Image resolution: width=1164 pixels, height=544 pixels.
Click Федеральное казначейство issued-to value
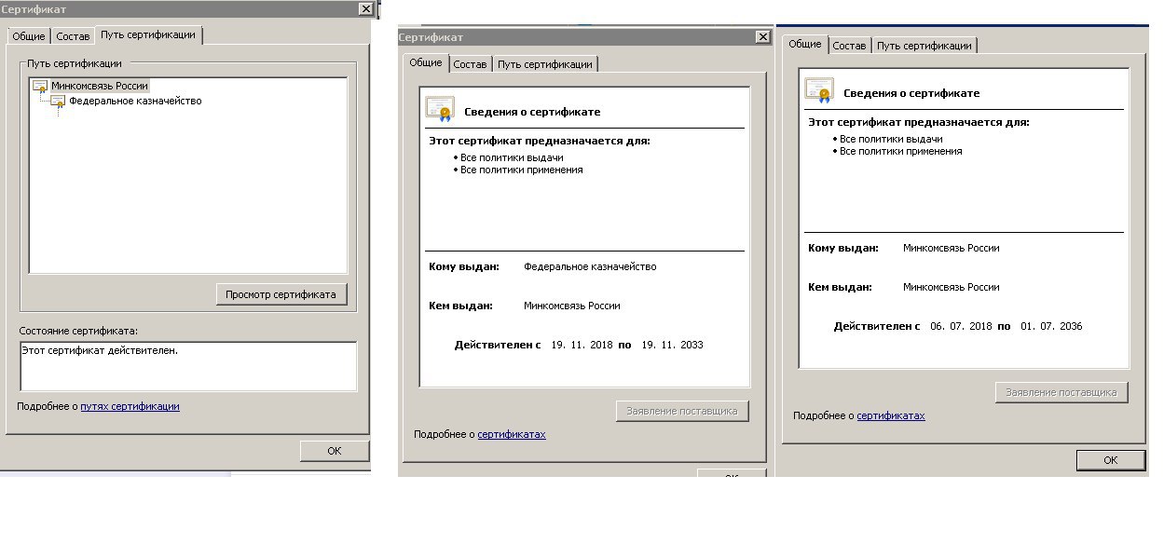tap(590, 266)
